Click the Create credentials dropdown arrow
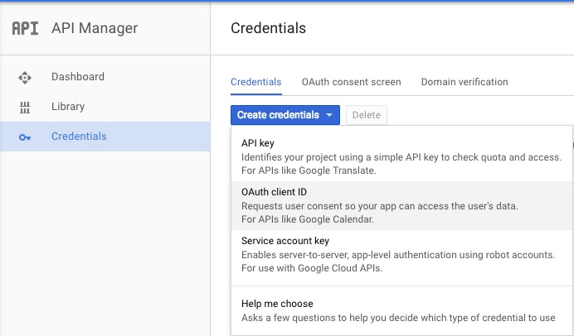The height and width of the screenshot is (336, 574). 329,115
